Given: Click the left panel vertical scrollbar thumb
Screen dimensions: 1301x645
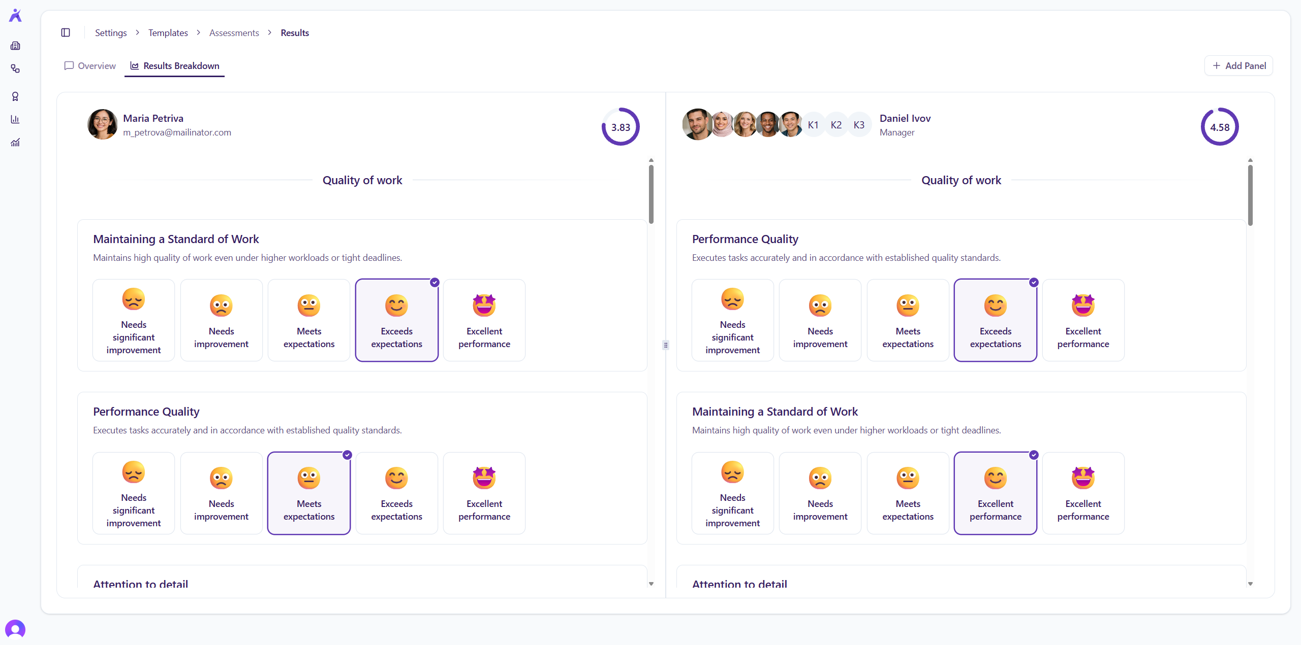Looking at the screenshot, I should (x=651, y=194).
